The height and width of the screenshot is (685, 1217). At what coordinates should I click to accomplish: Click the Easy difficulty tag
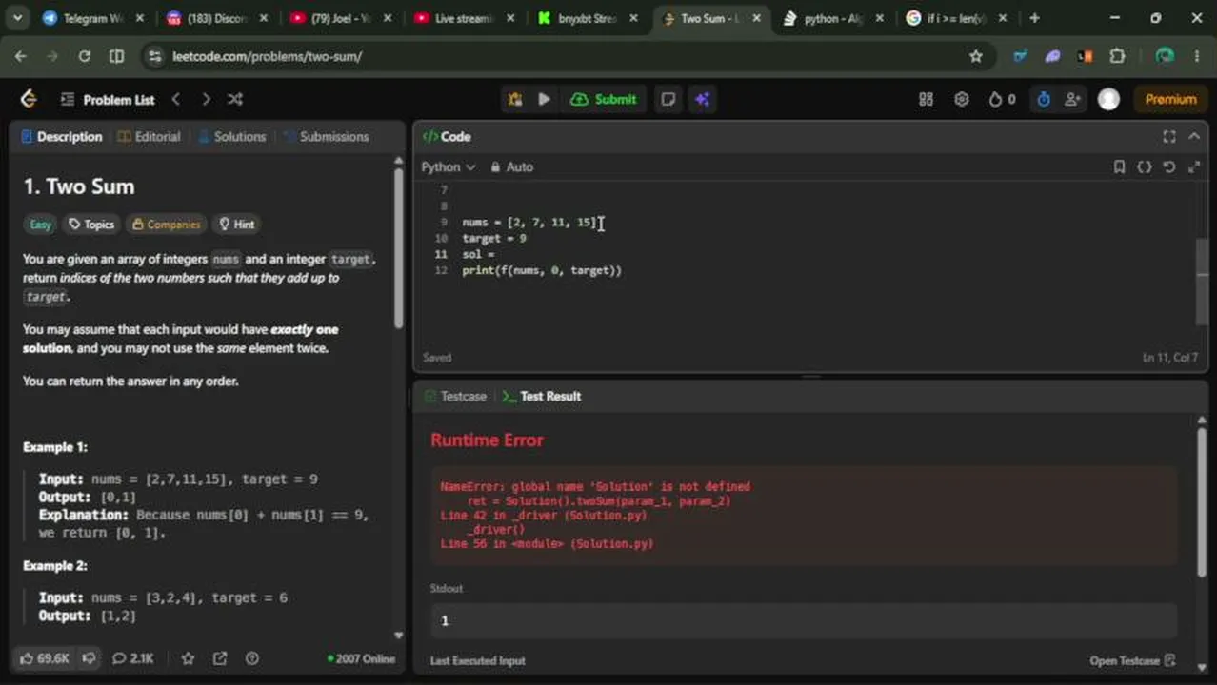coord(40,225)
